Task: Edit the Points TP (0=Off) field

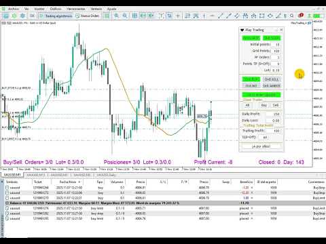Action: [276, 64]
